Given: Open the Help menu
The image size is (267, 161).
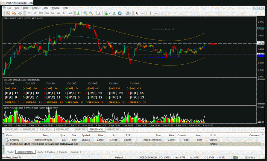Looking at the screenshot, I should click(65, 8).
